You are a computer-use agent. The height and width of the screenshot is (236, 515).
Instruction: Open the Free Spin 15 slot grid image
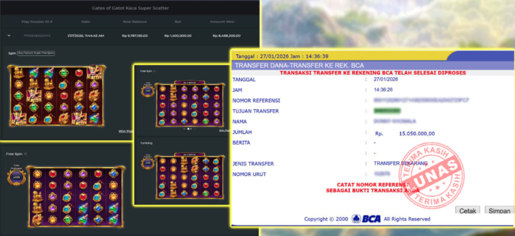click(76, 196)
